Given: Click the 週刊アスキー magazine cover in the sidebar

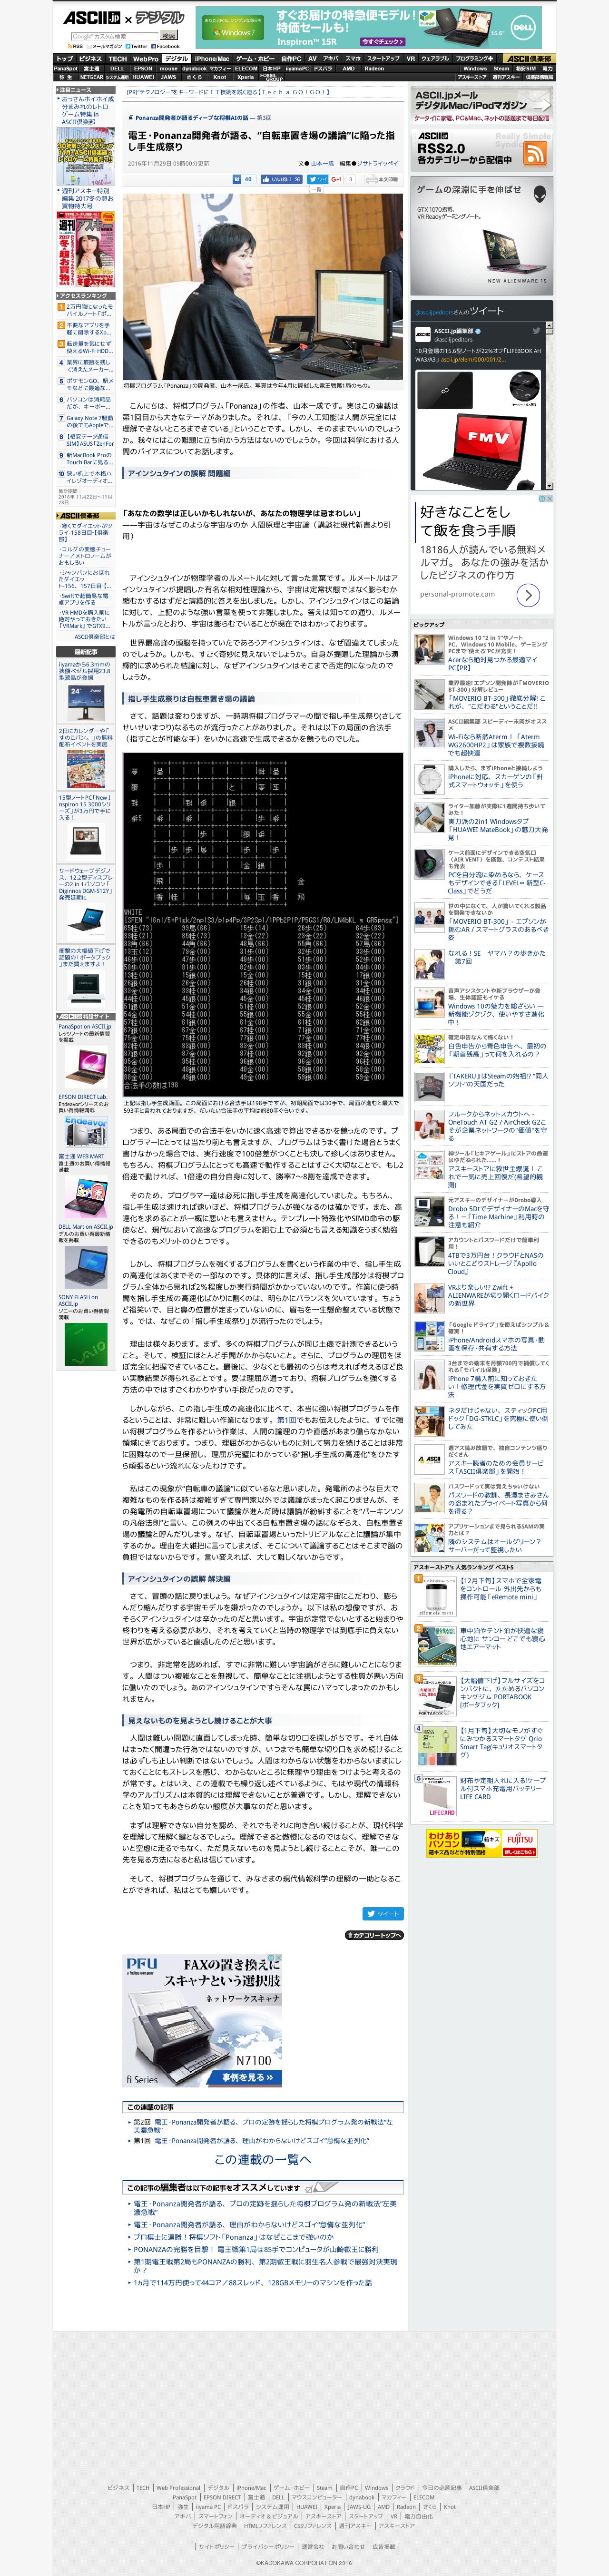Looking at the screenshot, I should pos(86,249).
